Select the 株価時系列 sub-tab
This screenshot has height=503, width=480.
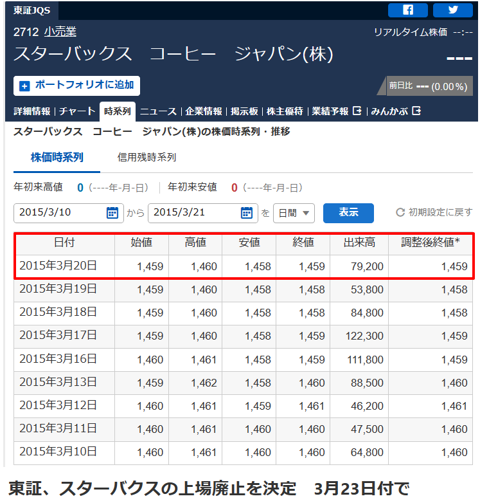tap(57, 158)
